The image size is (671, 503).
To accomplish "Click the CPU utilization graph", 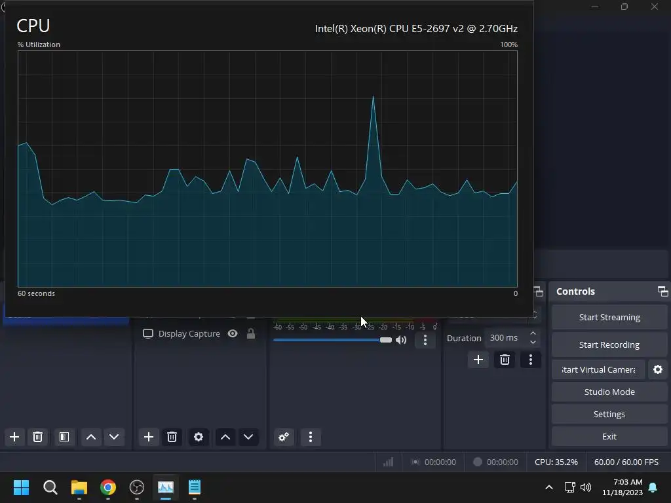I will 267,169.
